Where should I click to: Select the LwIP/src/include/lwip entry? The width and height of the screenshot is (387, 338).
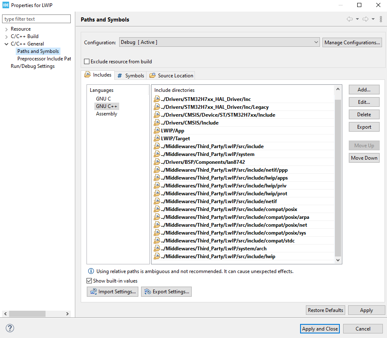click(243, 256)
